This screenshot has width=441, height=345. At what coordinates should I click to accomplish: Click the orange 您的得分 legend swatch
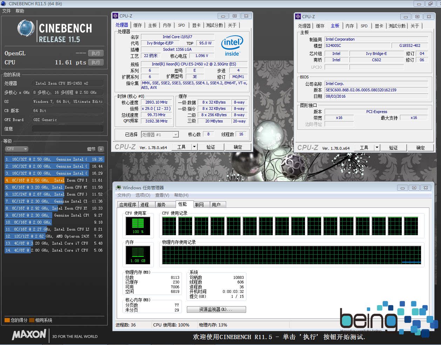click(7, 320)
